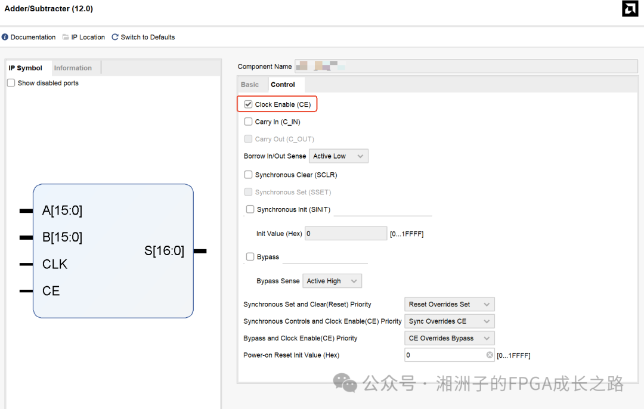This screenshot has width=644, height=409.
Task: Click the B[15:0] port label
Action: (x=63, y=237)
